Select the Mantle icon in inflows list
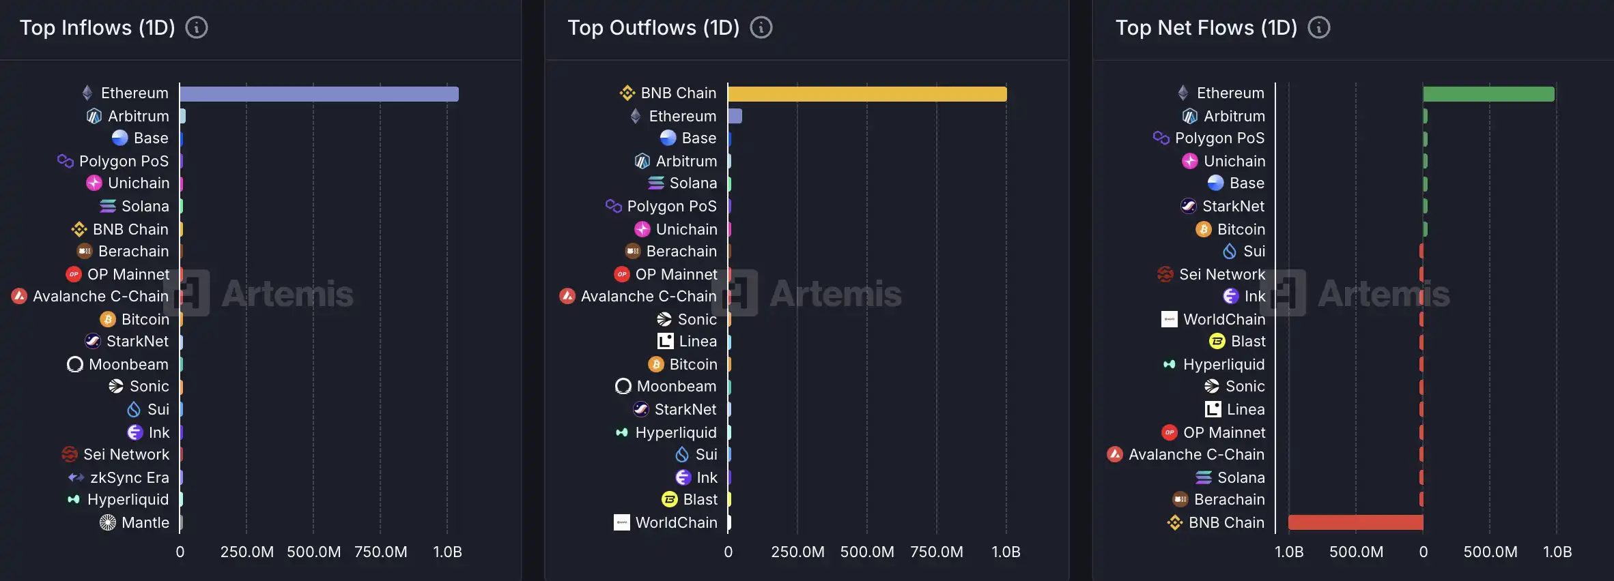Screen dimensions: 1614x581 (108, 522)
